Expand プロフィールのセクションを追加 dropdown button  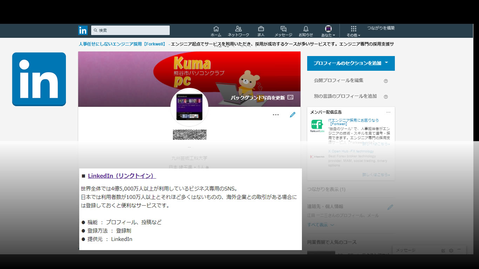pos(351,63)
